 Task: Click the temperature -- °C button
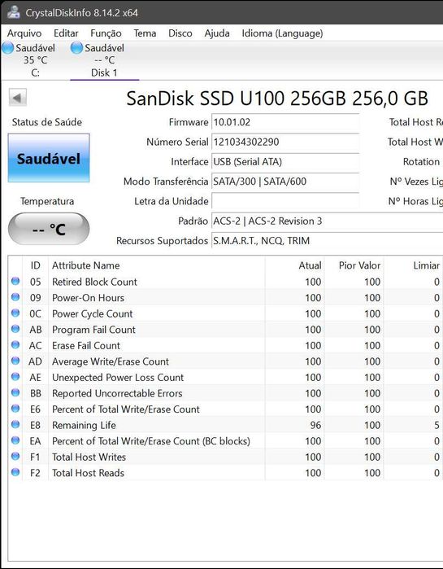(49, 229)
